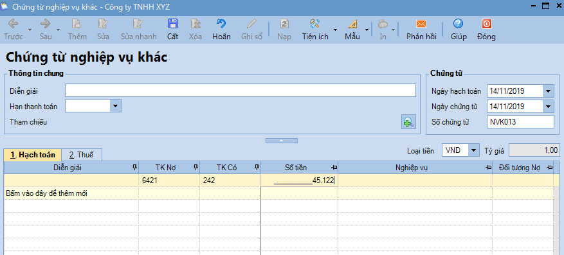Expand the Sau dropdown arrow

point(59,30)
